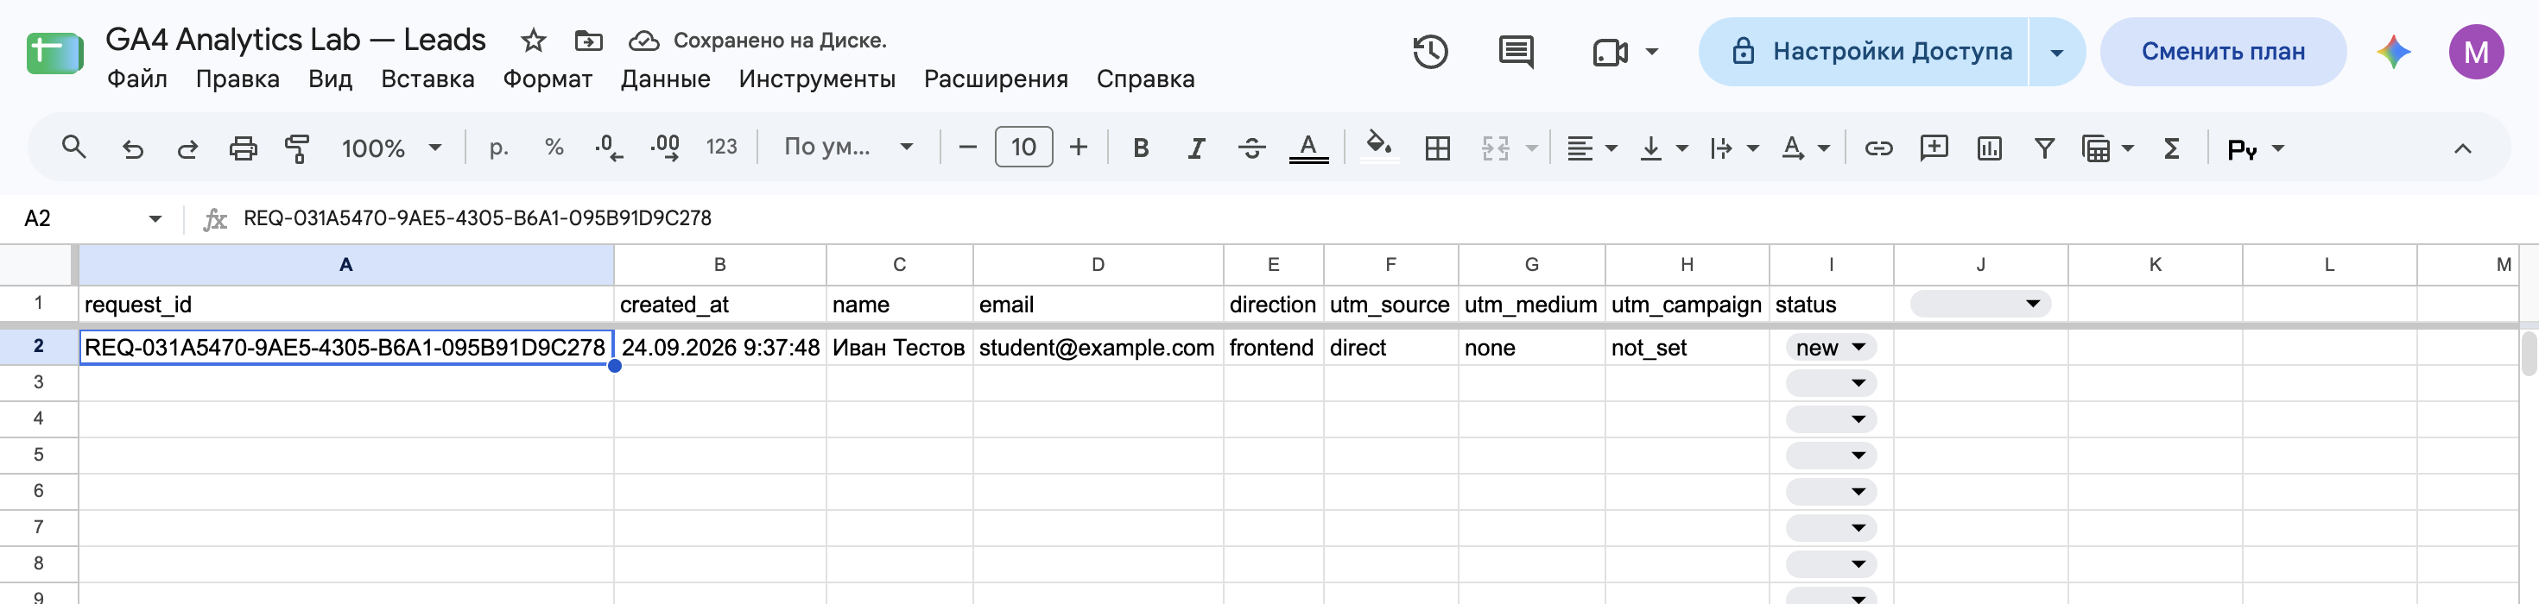Open the Расширения menu

click(996, 79)
